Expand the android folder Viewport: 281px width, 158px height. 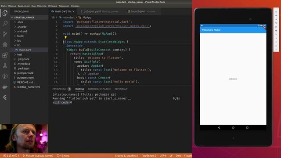(22, 31)
